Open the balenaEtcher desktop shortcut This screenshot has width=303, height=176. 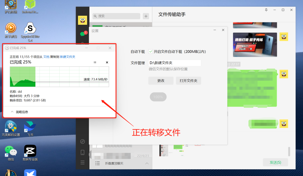pyautogui.click(x=30, y=7)
